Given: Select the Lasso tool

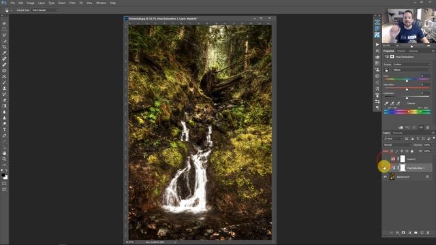Looking at the screenshot, I should pyautogui.click(x=4, y=35).
